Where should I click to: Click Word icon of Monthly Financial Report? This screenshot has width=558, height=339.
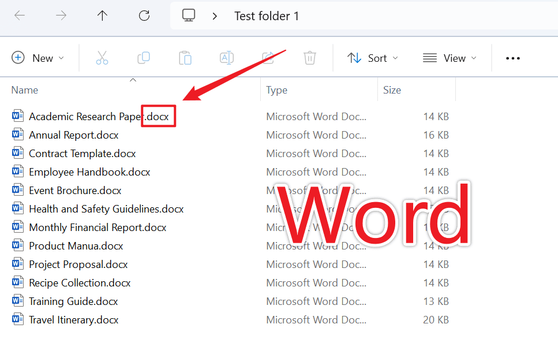[18, 227]
